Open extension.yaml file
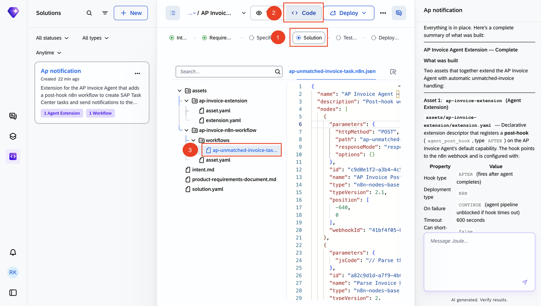Screen dimensions: 541x306 pos(223,120)
